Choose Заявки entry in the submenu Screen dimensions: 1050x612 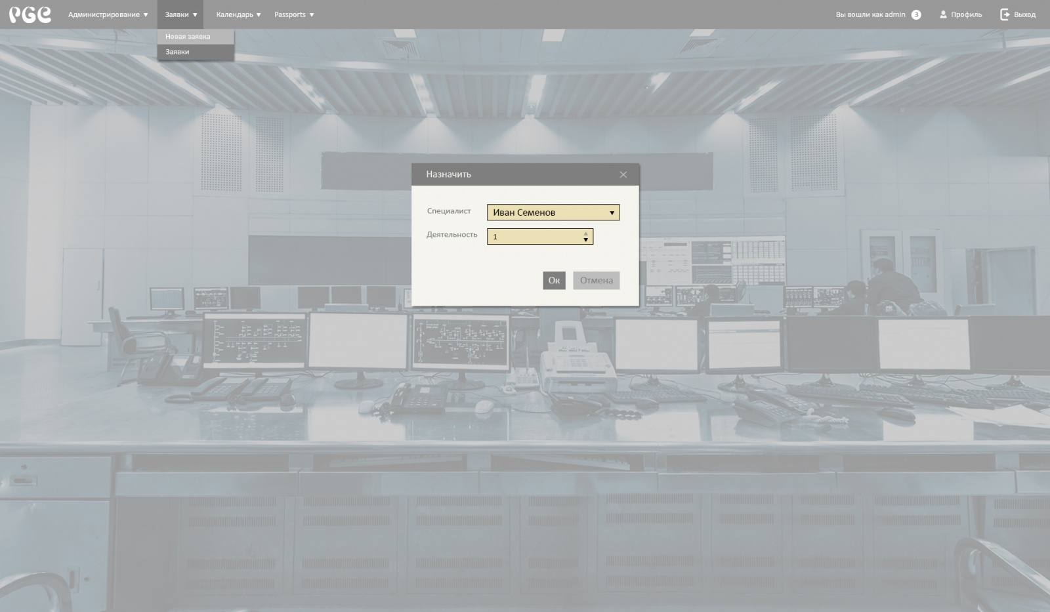point(196,52)
